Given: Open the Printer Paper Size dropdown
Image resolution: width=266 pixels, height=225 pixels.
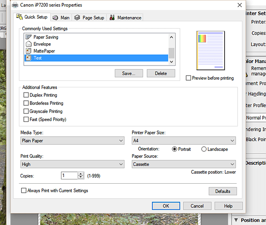Looking at the screenshot, I should (x=184, y=141).
